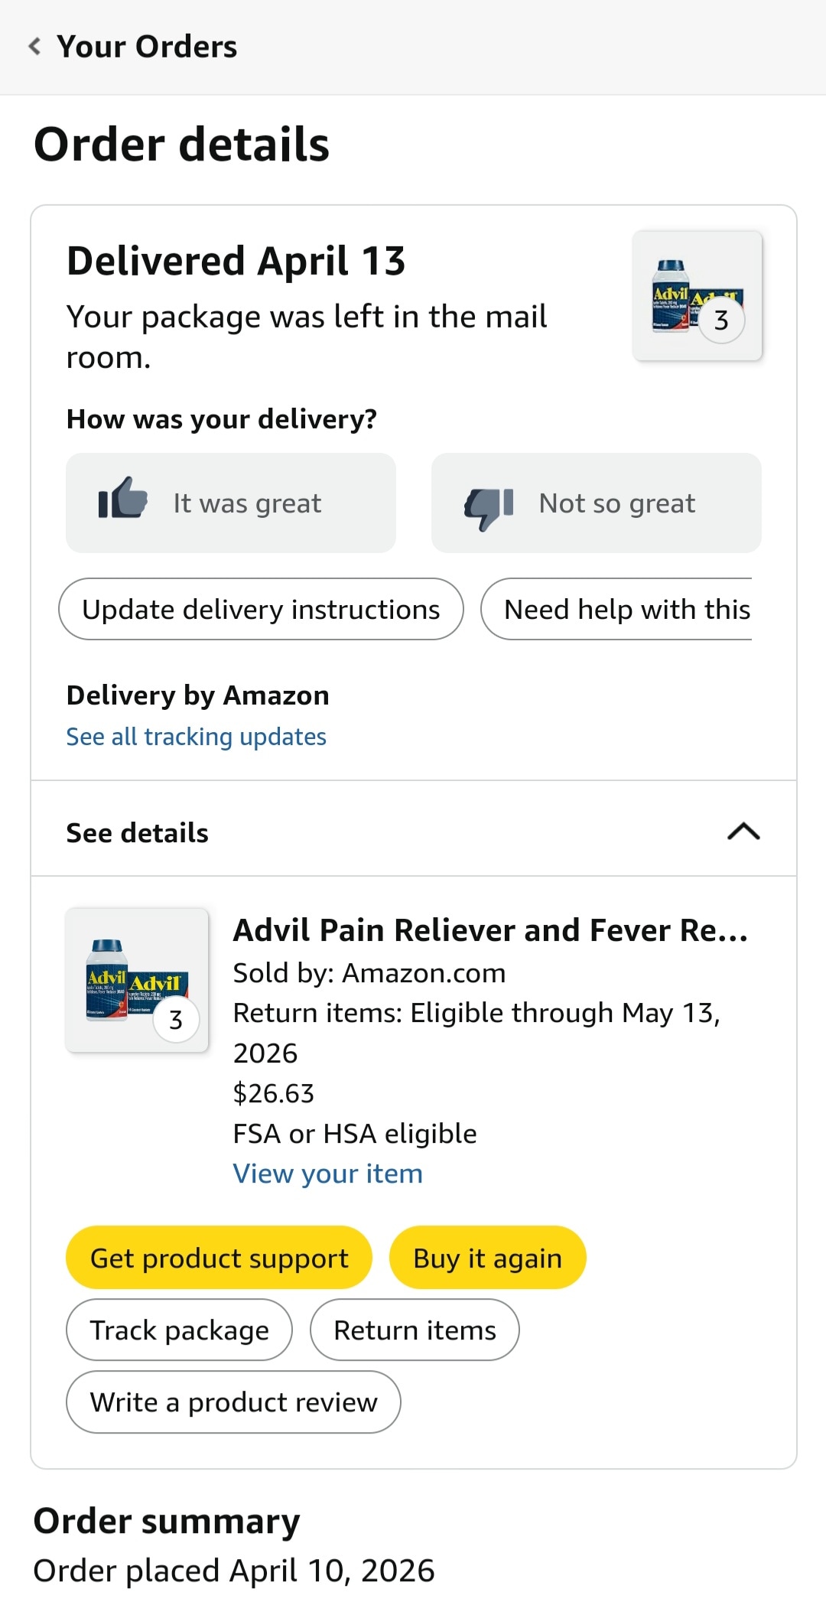The height and width of the screenshot is (1605, 826).
Task: Open the View your item link
Action: (x=327, y=1174)
